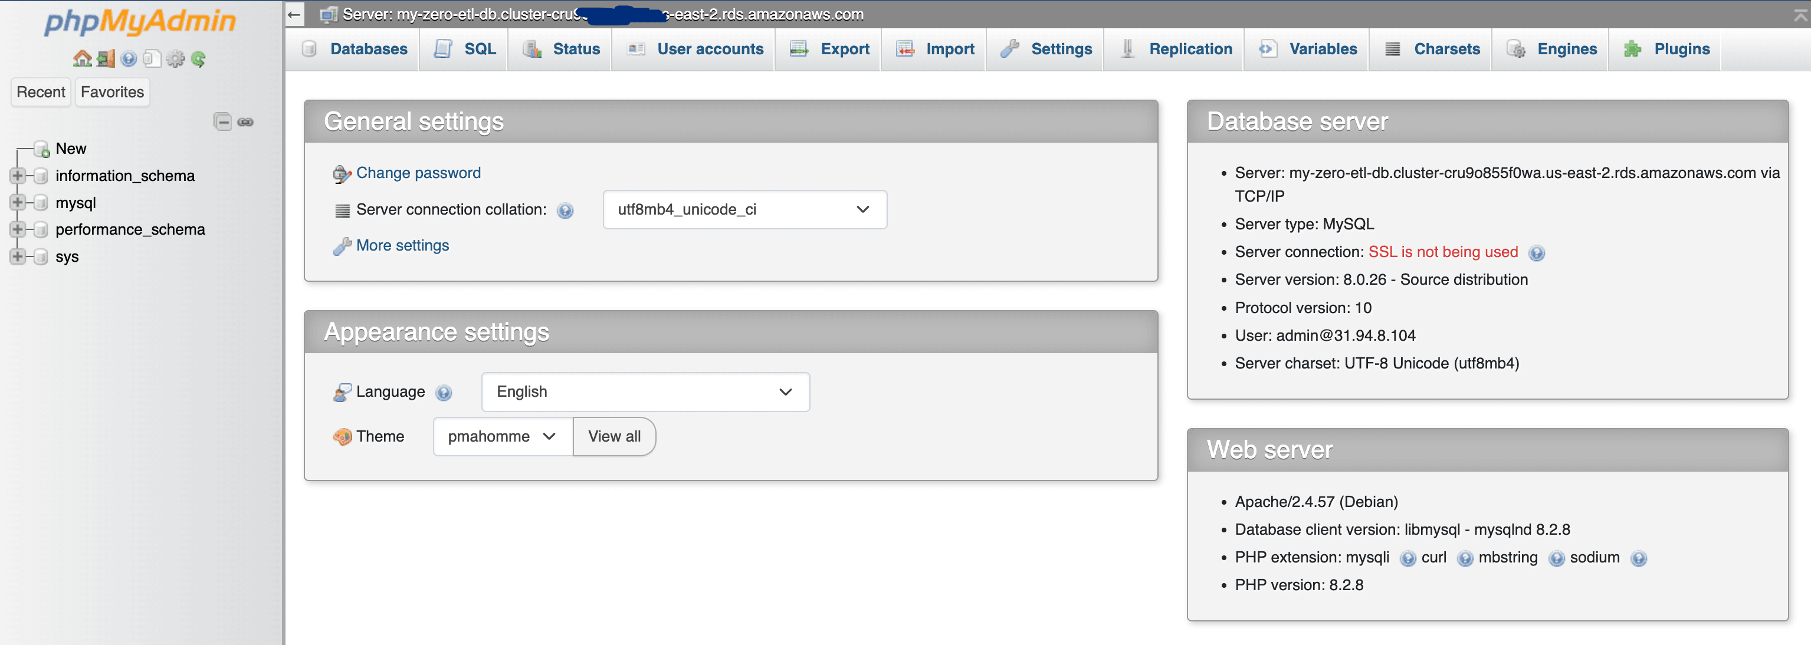This screenshot has height=645, width=1811.
Task: Click sys database cylinder icon
Action: tap(41, 256)
